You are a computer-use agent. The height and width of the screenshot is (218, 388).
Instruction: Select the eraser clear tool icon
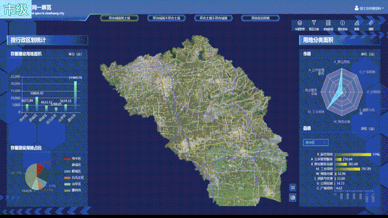click(371, 23)
